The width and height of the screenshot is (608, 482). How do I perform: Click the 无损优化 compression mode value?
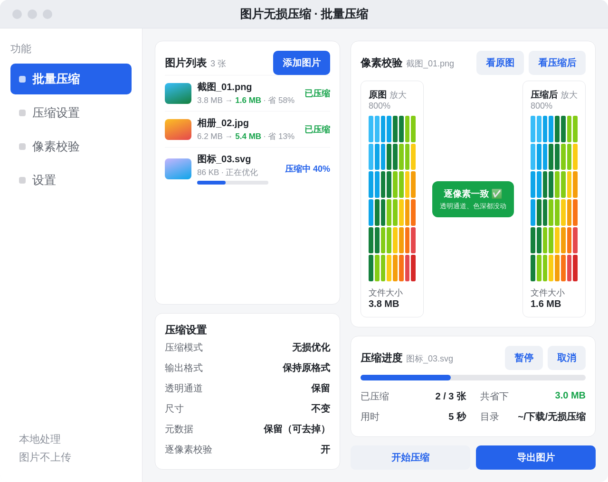click(311, 347)
